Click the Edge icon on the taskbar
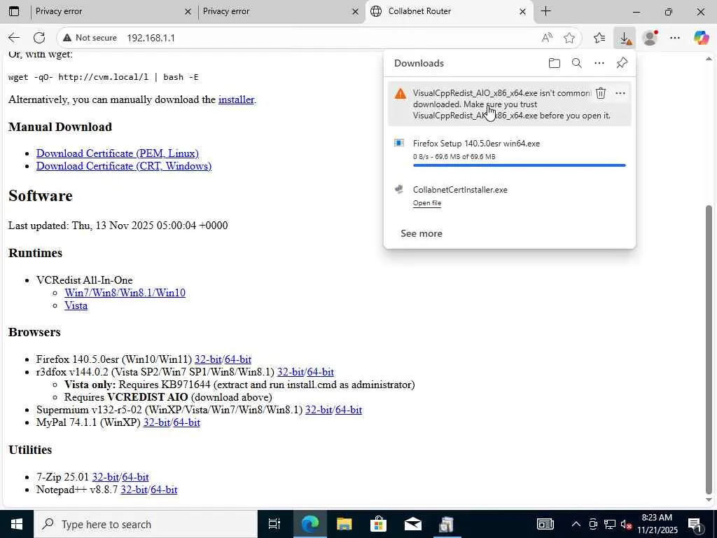The height and width of the screenshot is (538, 717). tap(309, 524)
